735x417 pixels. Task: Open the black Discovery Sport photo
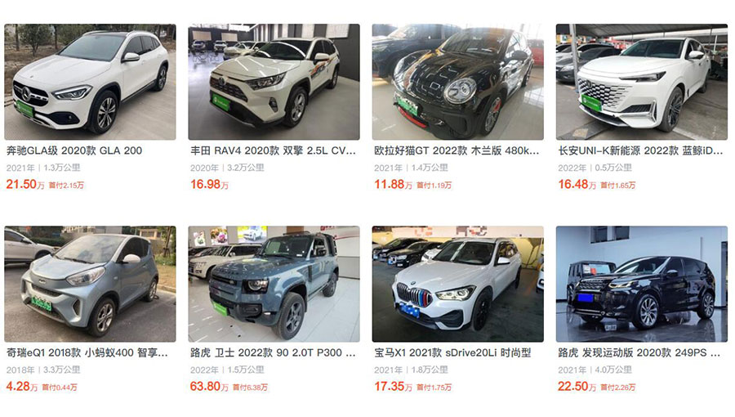(642, 284)
